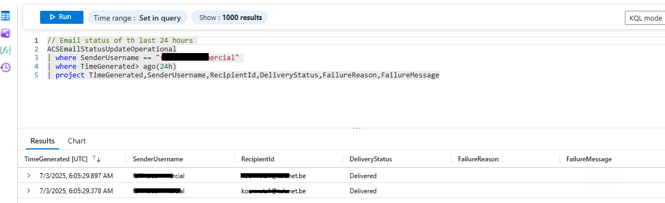Select the 7/3/2025, 6:05:29.378 AM cell
665x203 pixels.
pyautogui.click(x=76, y=191)
